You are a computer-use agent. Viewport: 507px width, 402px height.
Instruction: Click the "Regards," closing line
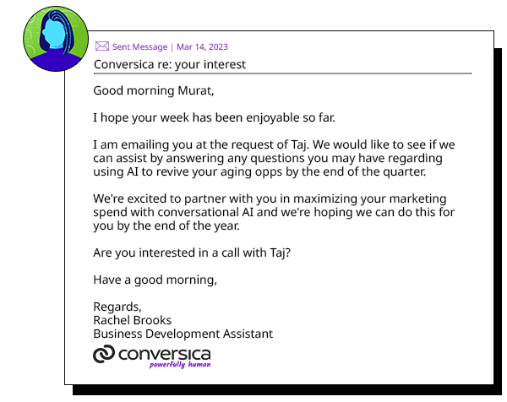pyautogui.click(x=117, y=307)
